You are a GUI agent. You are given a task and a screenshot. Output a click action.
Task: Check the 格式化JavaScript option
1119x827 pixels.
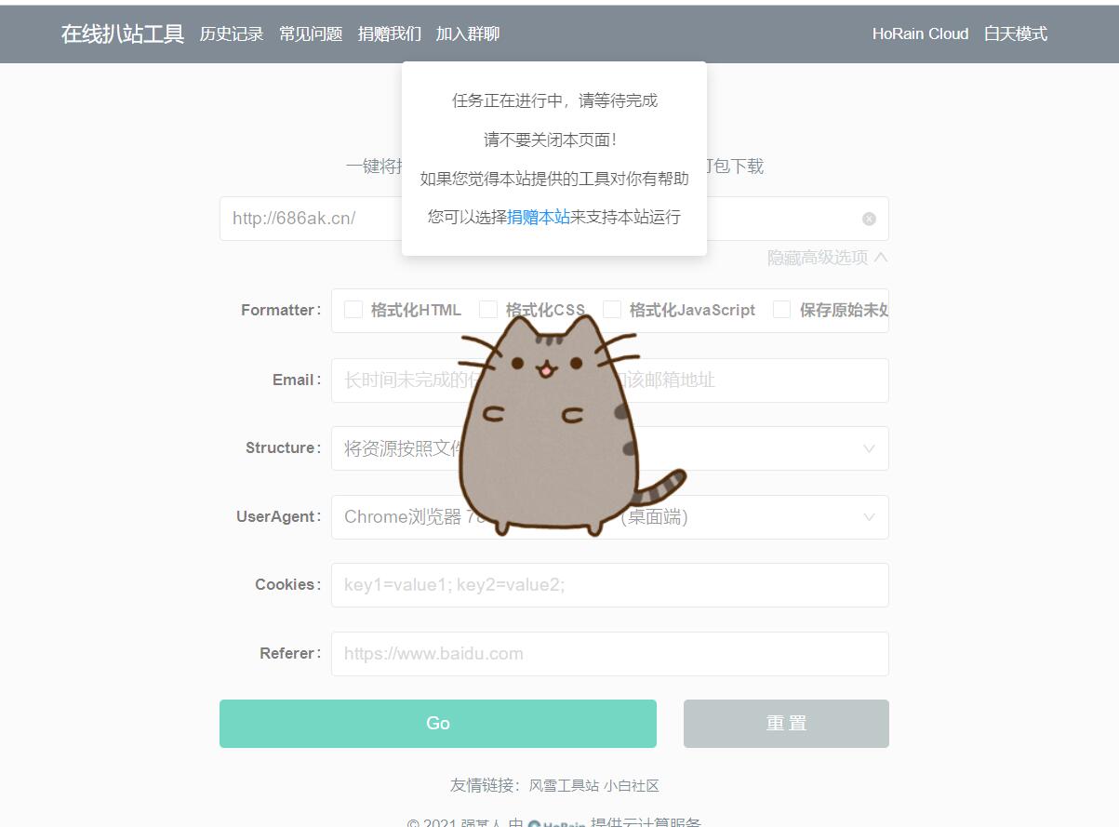pos(612,310)
